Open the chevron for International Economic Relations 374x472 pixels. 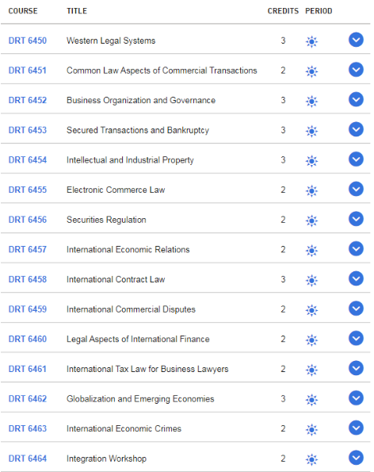click(356, 248)
